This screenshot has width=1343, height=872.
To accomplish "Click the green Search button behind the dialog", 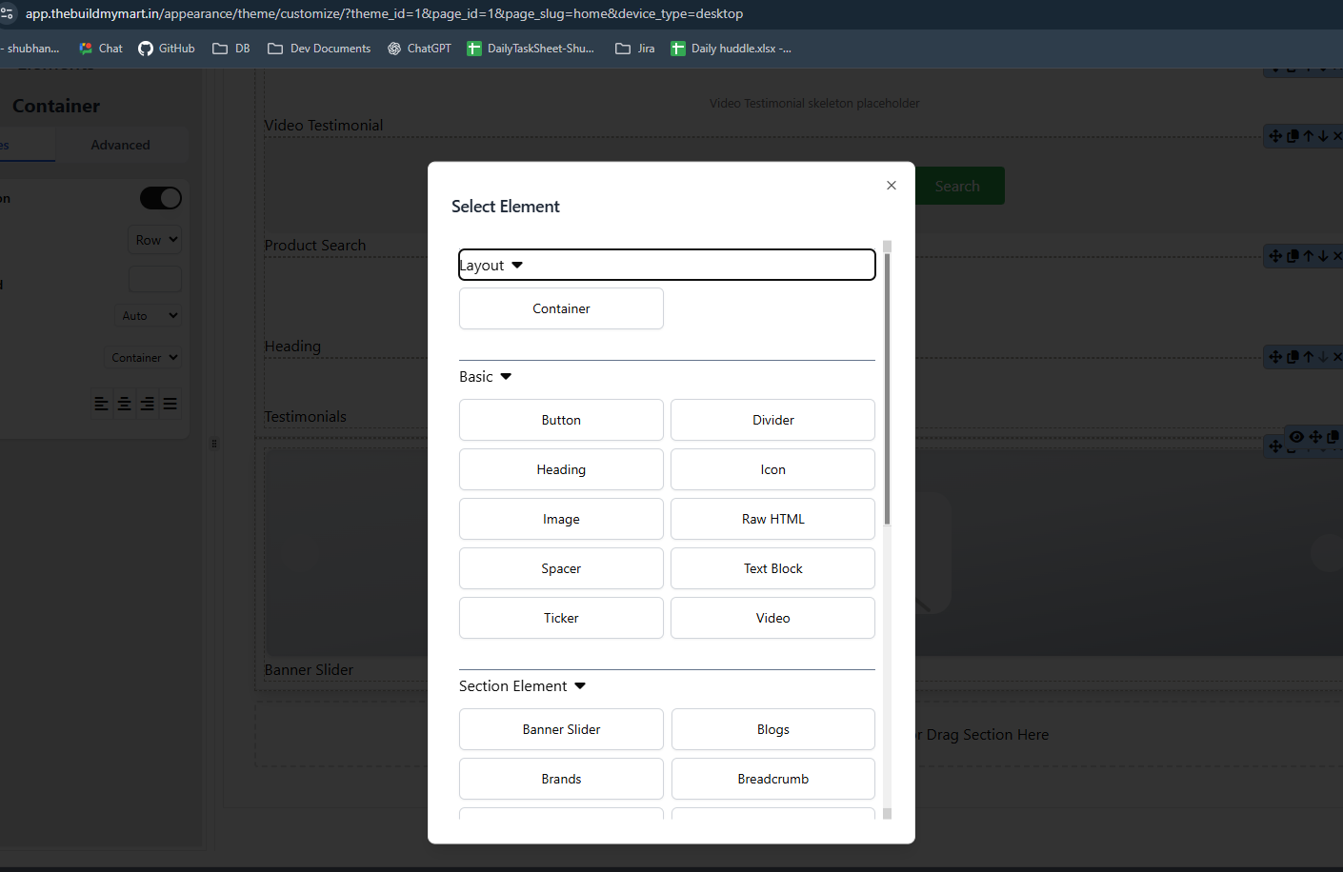I will tap(959, 186).
